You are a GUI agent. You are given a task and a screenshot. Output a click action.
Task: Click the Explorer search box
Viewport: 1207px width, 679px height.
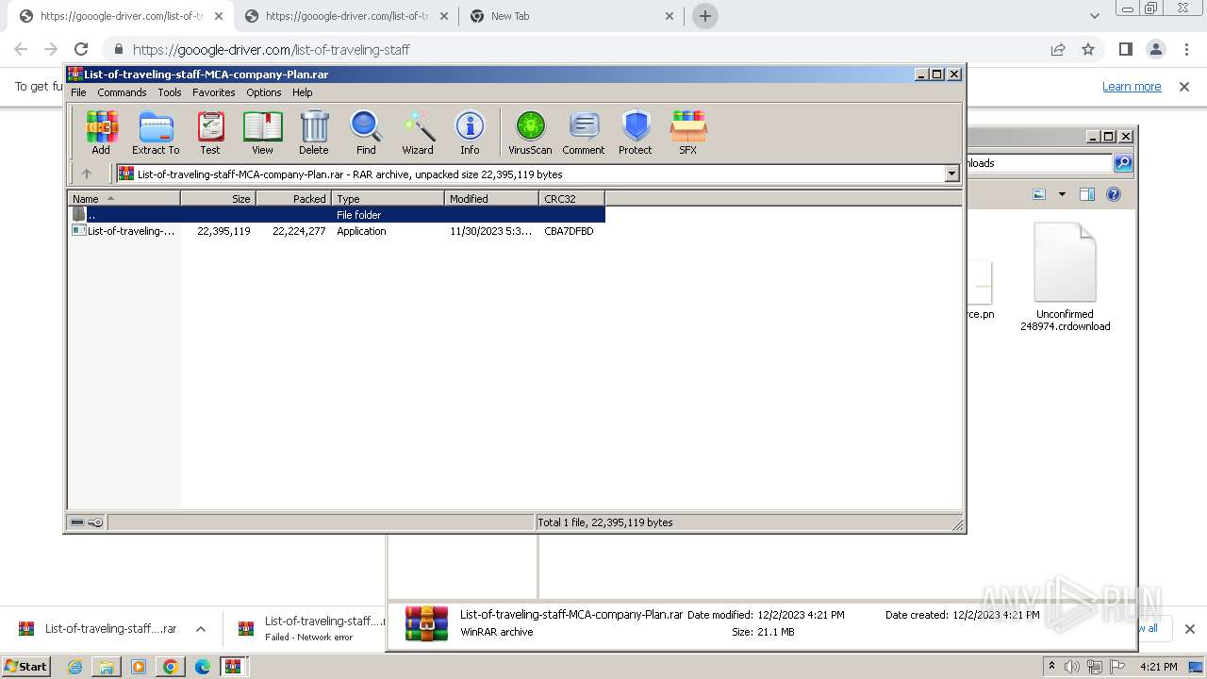[x=1039, y=163]
